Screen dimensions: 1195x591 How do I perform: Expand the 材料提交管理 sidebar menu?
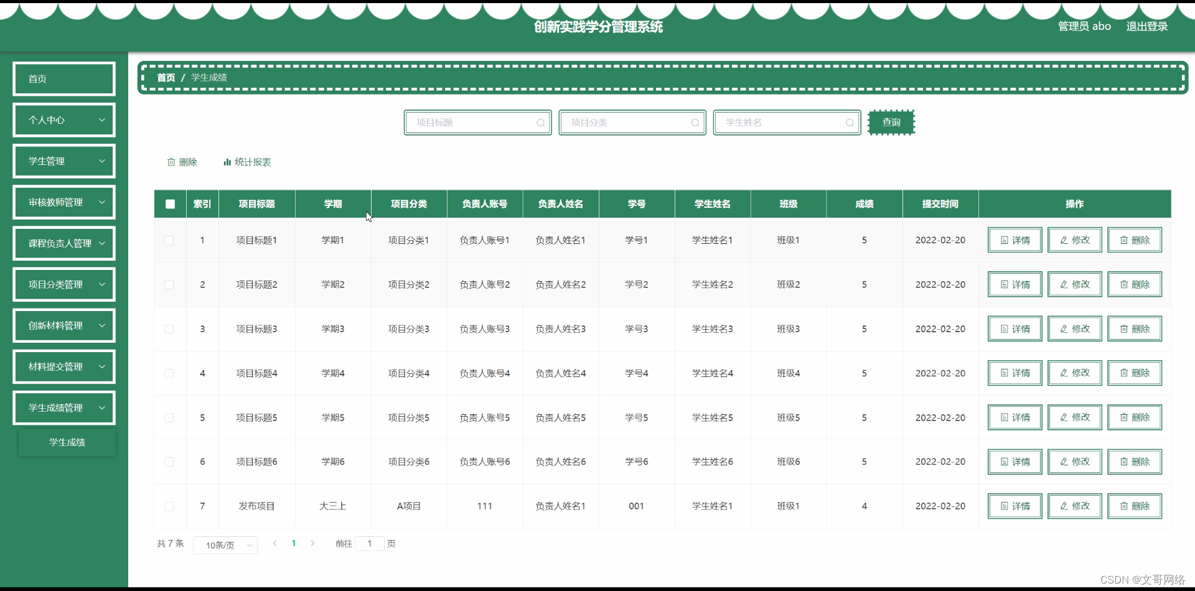pos(64,366)
